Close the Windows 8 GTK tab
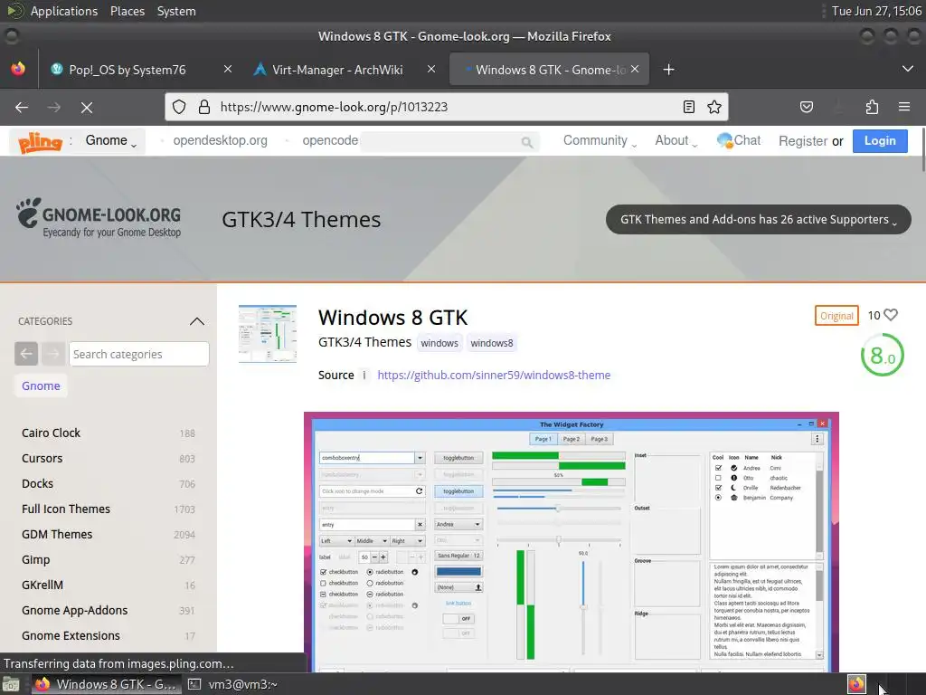The image size is (926, 695). [635, 69]
